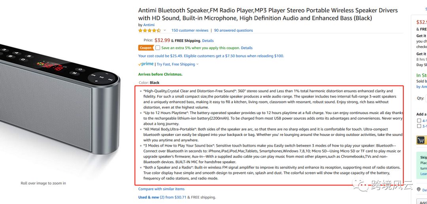
Task: Click the Add to Cart cart icon
Action: point(421,140)
